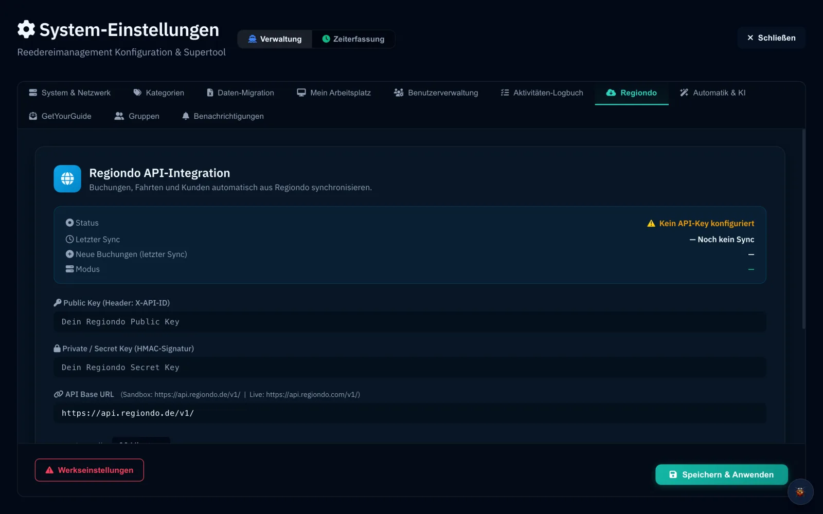Viewport: 823px width, 514px height.
Task: Click the monitor icon for Mein Arbeitsplatz
Action: pyautogui.click(x=301, y=93)
